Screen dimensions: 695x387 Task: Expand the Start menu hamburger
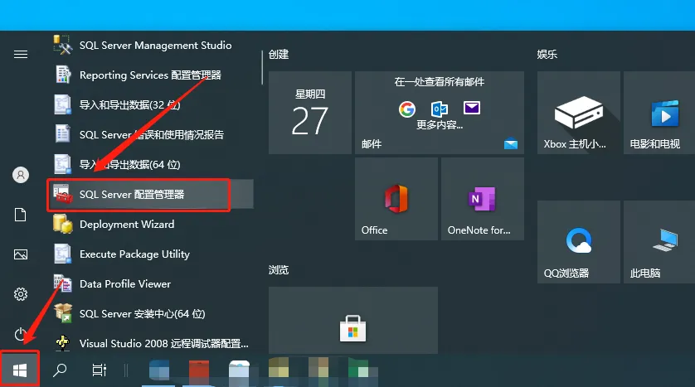tap(21, 55)
